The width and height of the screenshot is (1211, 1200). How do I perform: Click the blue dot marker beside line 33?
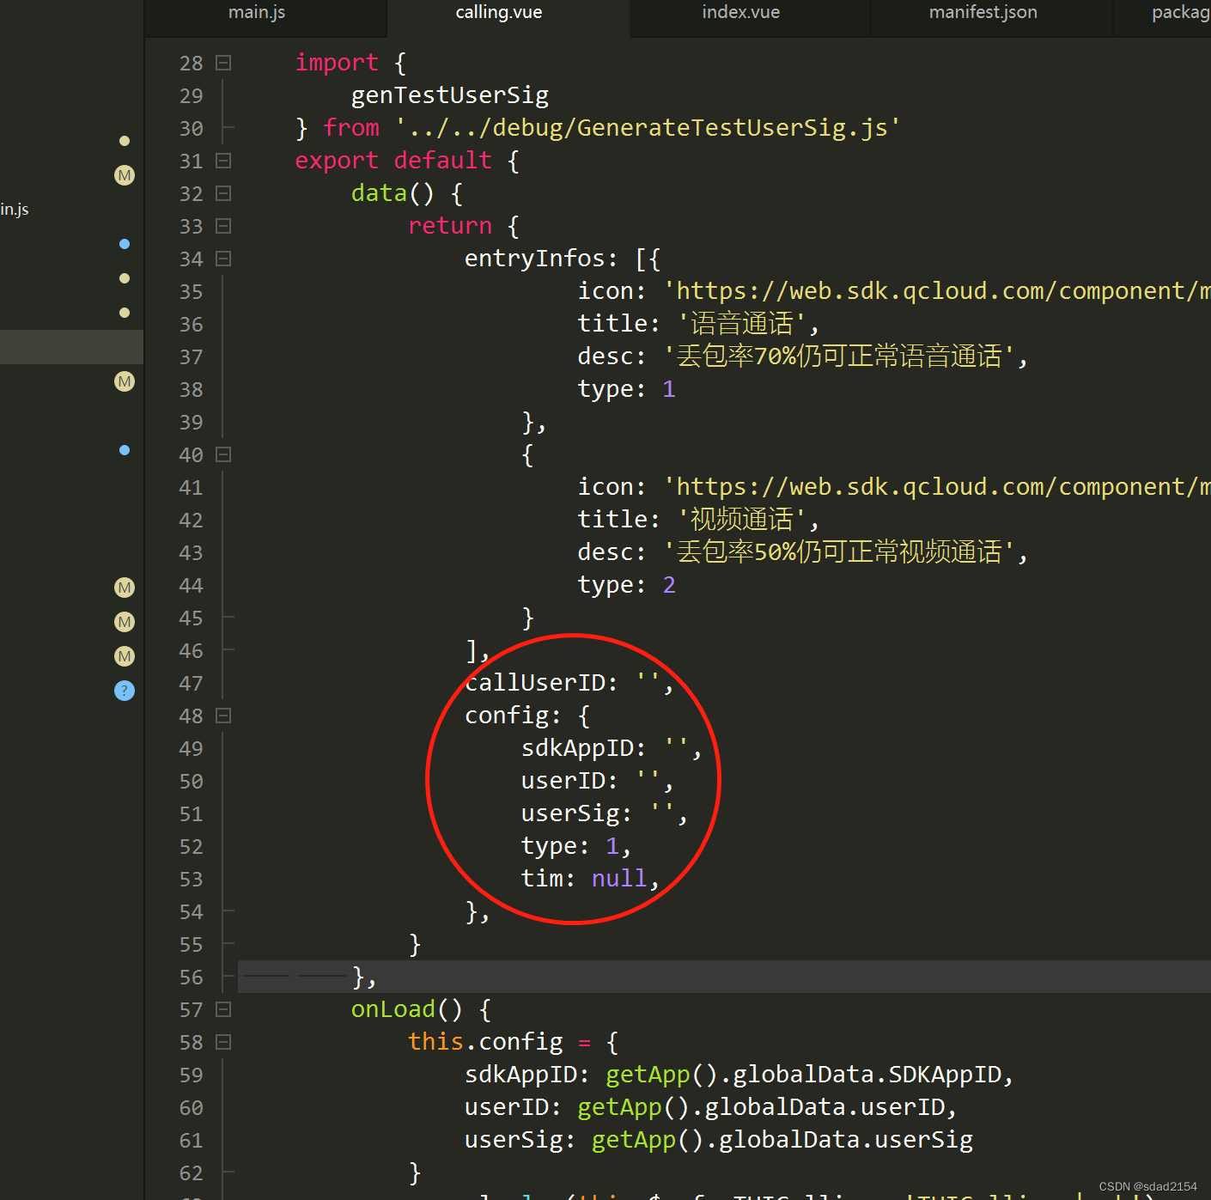click(125, 244)
